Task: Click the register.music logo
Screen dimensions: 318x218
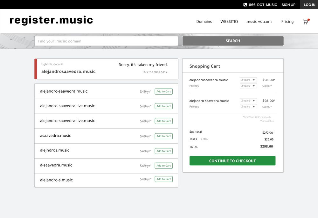Action: (51, 20)
